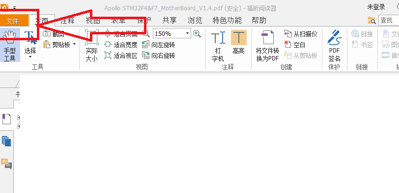Image resolution: width=399 pixels, height=193 pixels.
Task: Rotate the page with 向右旋转
Action: click(x=158, y=55)
